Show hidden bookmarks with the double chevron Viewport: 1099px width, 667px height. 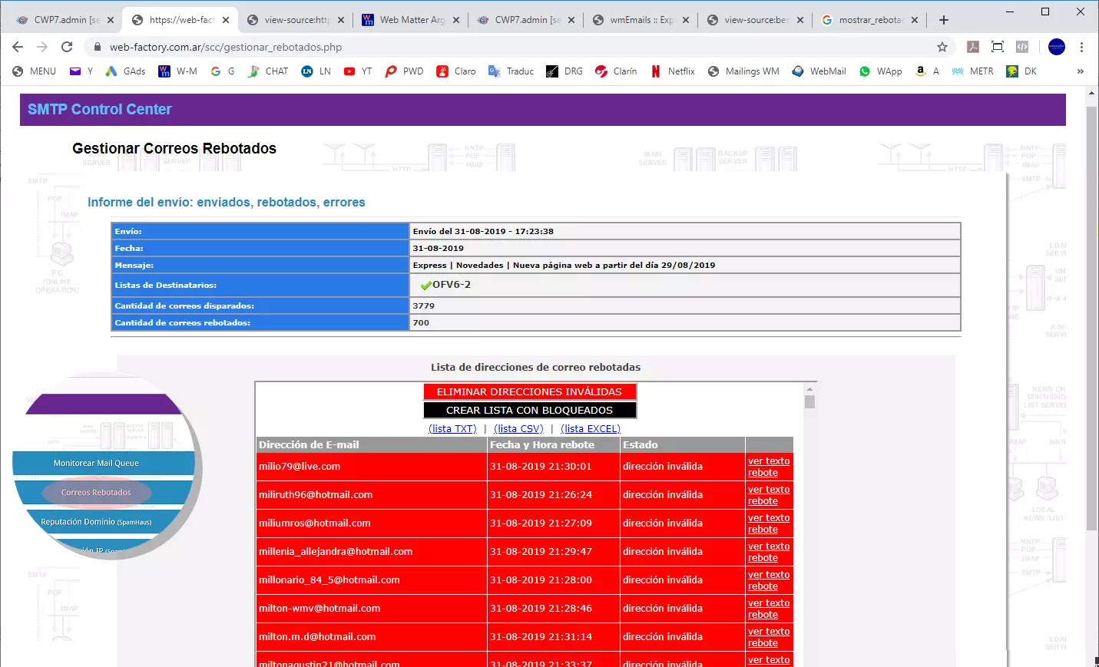(x=1080, y=71)
